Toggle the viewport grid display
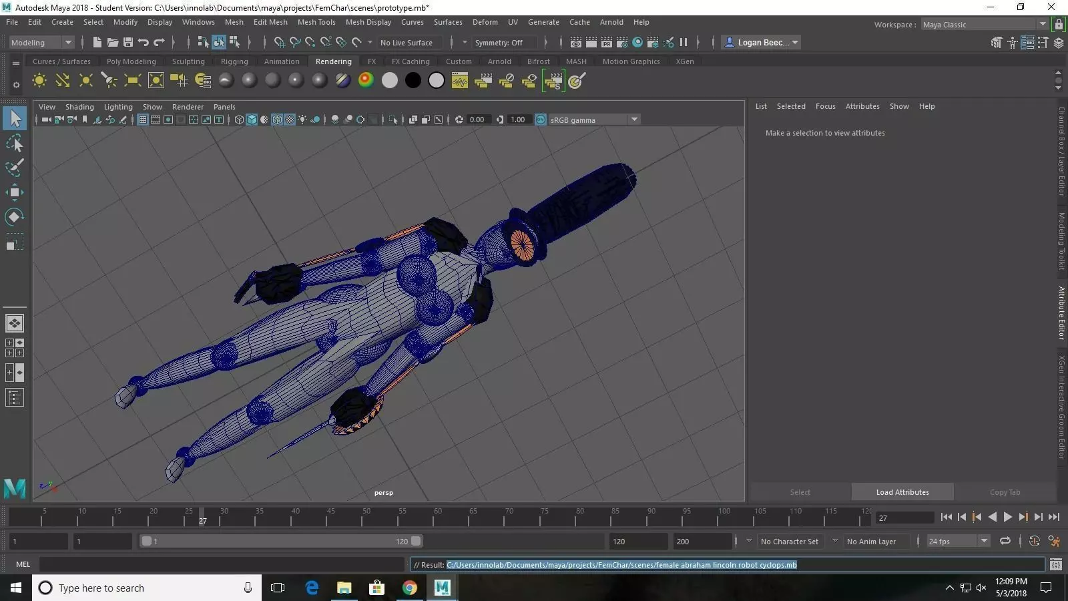This screenshot has width=1068, height=601. point(143,120)
